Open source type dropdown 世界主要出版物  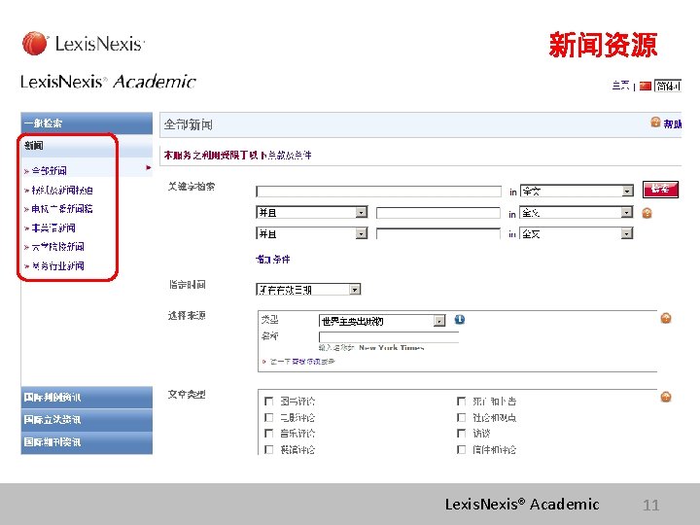[x=382, y=321]
